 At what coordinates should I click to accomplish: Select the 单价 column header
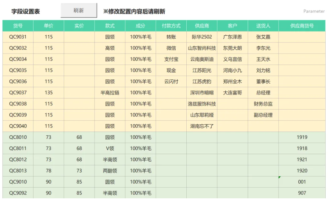click(x=49, y=26)
